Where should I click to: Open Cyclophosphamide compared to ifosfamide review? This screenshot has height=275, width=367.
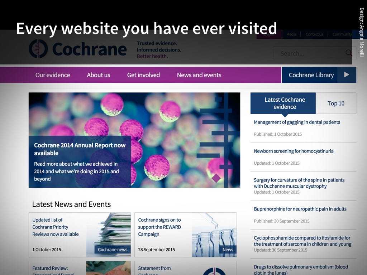coord(302,241)
